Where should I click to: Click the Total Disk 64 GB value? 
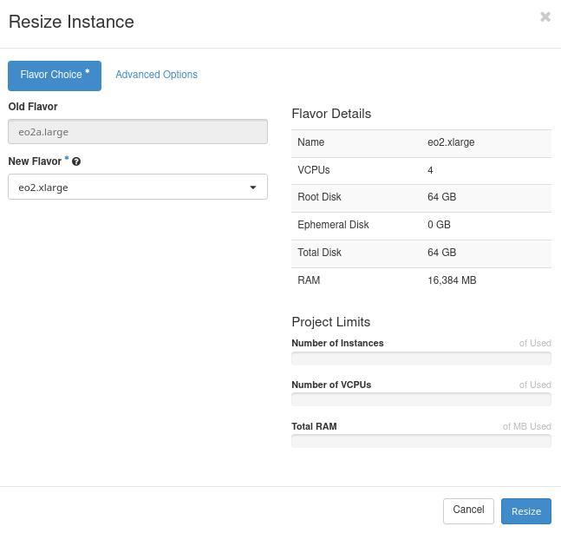(x=441, y=253)
